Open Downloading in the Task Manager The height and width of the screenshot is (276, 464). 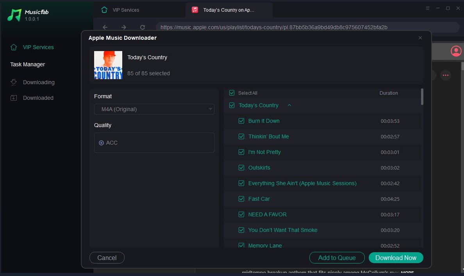[39, 82]
